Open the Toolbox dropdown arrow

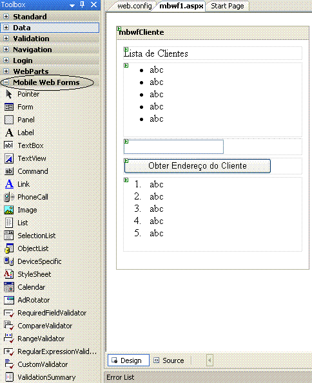[x=72, y=5]
